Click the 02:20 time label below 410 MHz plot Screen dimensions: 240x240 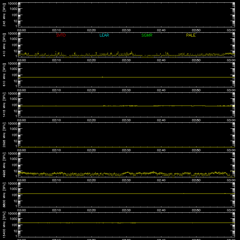(x=91, y=60)
